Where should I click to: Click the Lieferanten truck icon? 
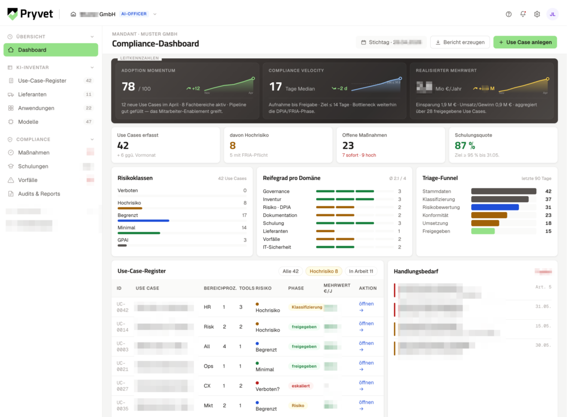coord(11,94)
